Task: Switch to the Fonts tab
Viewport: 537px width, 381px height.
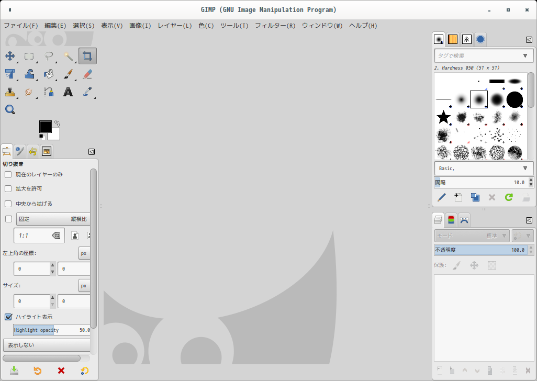Action: click(x=466, y=39)
